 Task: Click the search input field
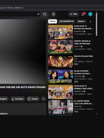18,14
